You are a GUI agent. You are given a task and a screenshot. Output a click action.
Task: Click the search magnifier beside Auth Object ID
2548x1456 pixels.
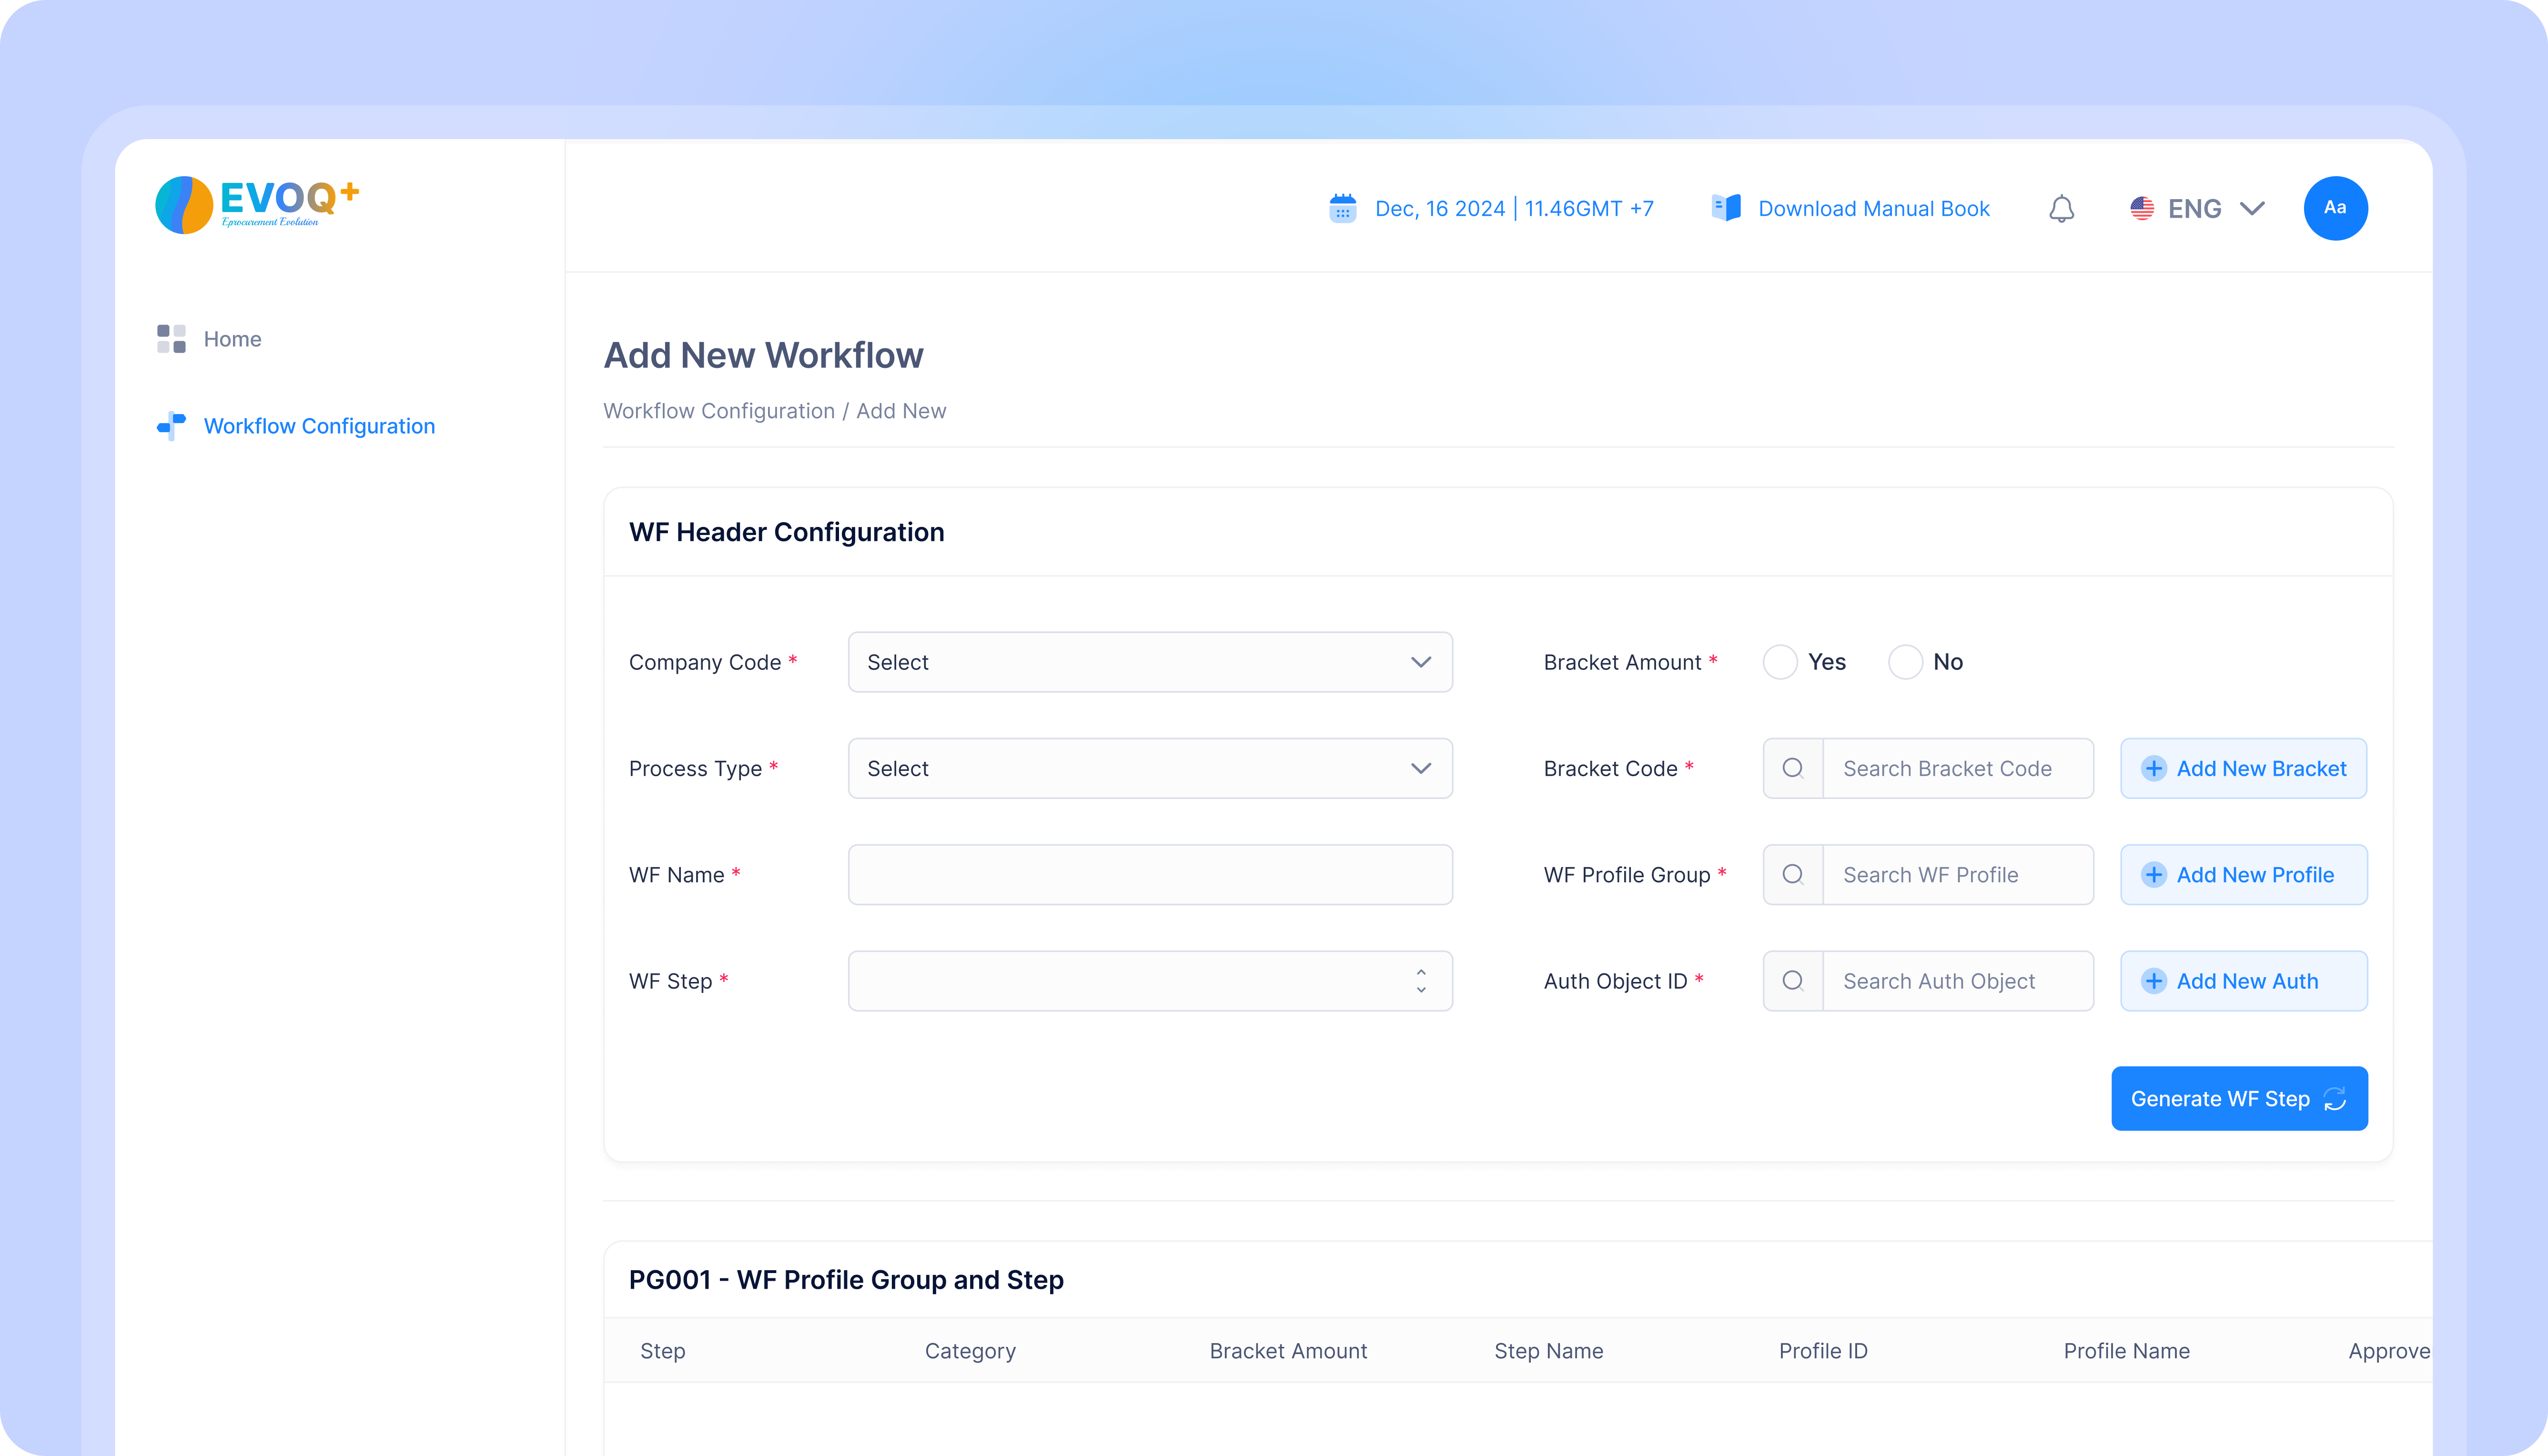click(x=1793, y=981)
